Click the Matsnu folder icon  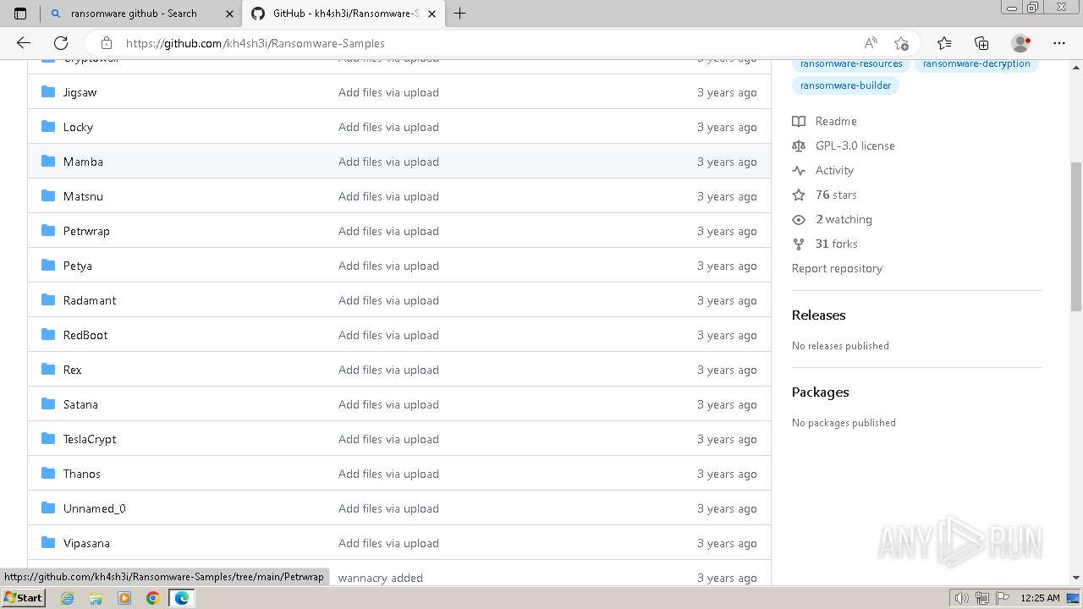pos(48,195)
